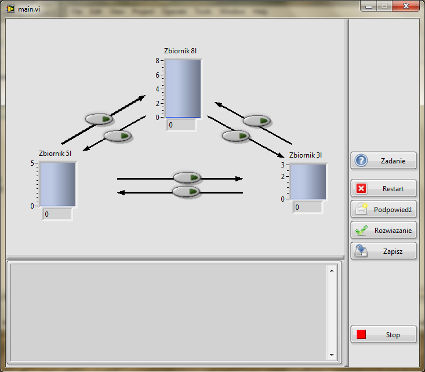
Task: Click the pour button from 8l to 3l tank
Action: [236, 136]
